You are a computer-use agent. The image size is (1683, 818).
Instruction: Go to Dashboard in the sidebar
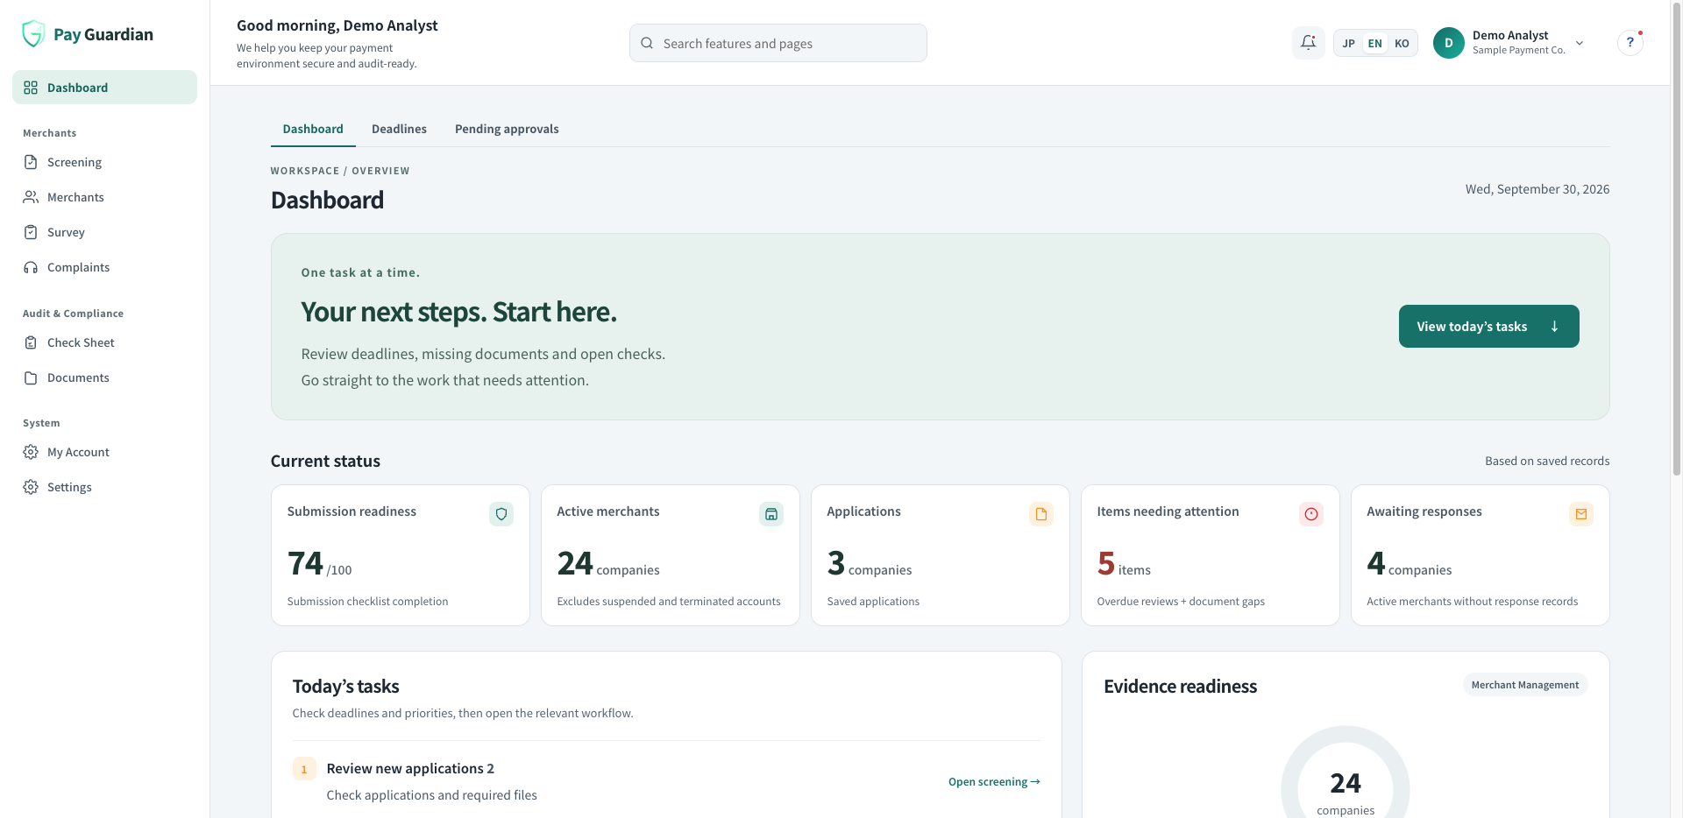(104, 88)
